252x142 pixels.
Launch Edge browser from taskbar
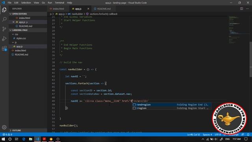click(x=24, y=139)
